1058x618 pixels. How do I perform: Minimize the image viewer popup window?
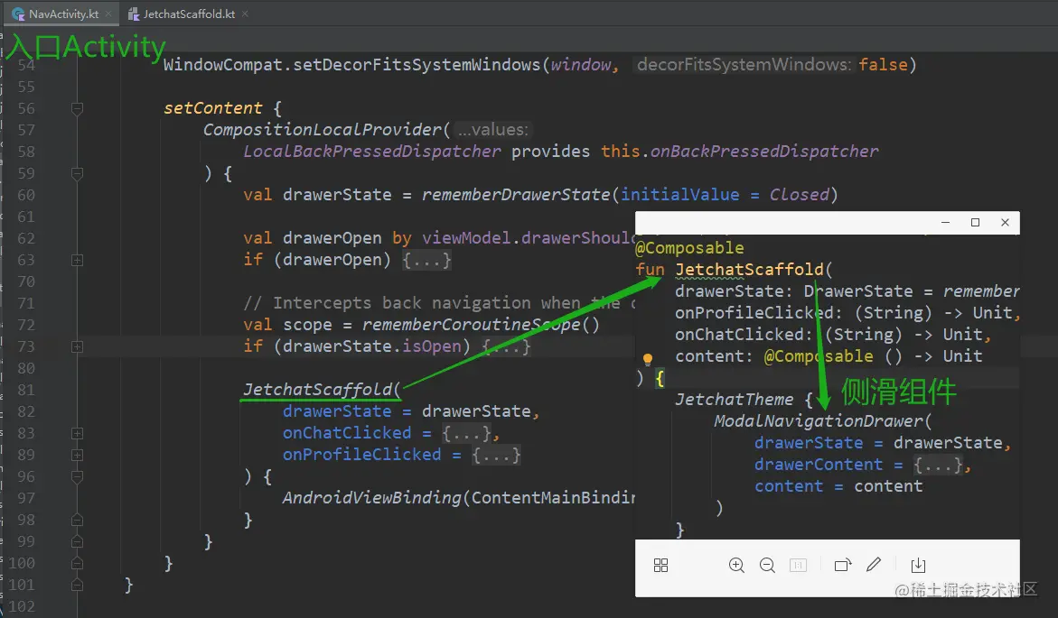(945, 223)
